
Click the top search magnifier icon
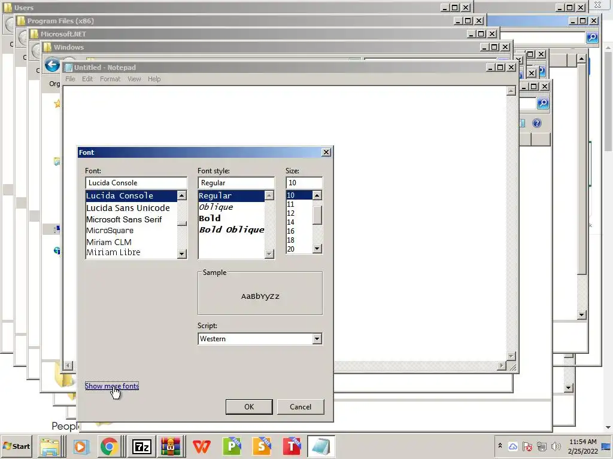tap(592, 38)
